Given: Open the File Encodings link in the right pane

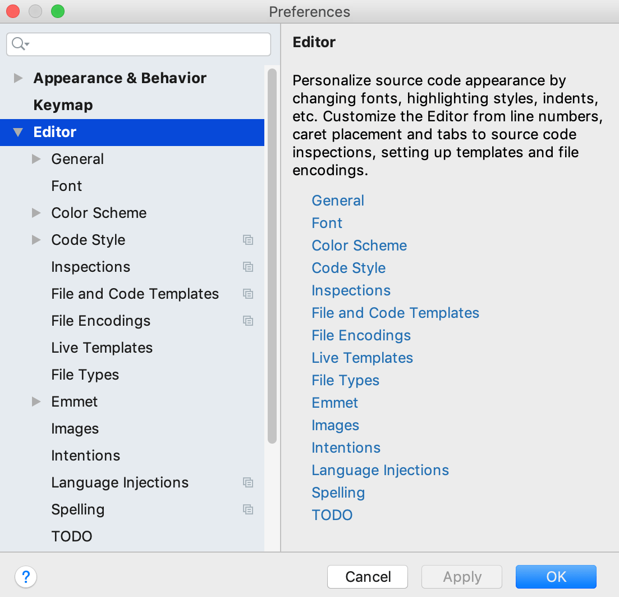Looking at the screenshot, I should point(361,335).
